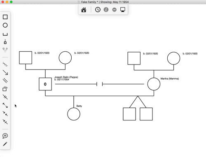Screen dimensions: 206x157
Task: Click the Betty circle in diagram
Action: tap(74, 114)
